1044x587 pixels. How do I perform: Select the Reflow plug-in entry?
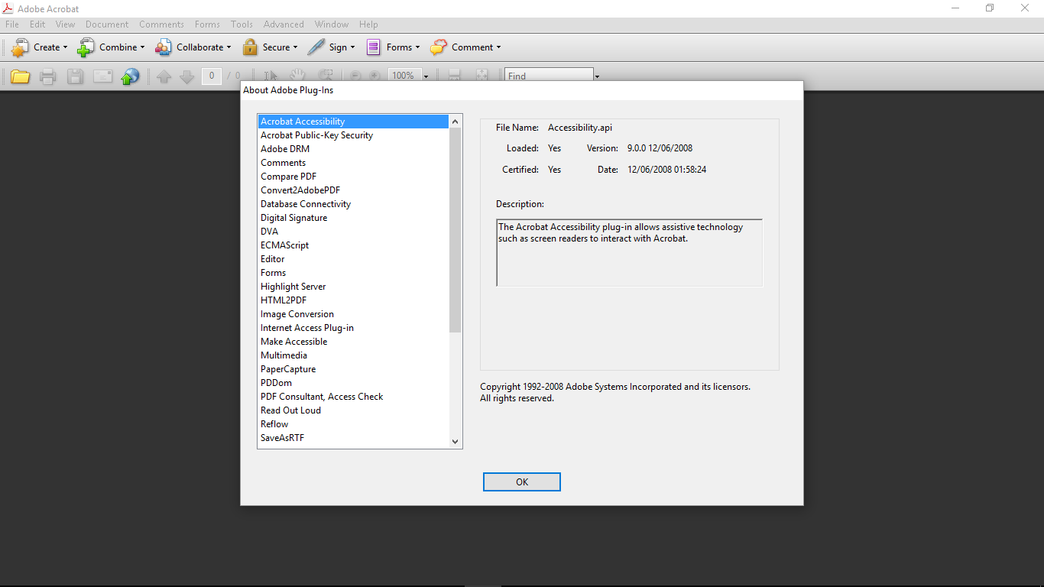[353, 424]
